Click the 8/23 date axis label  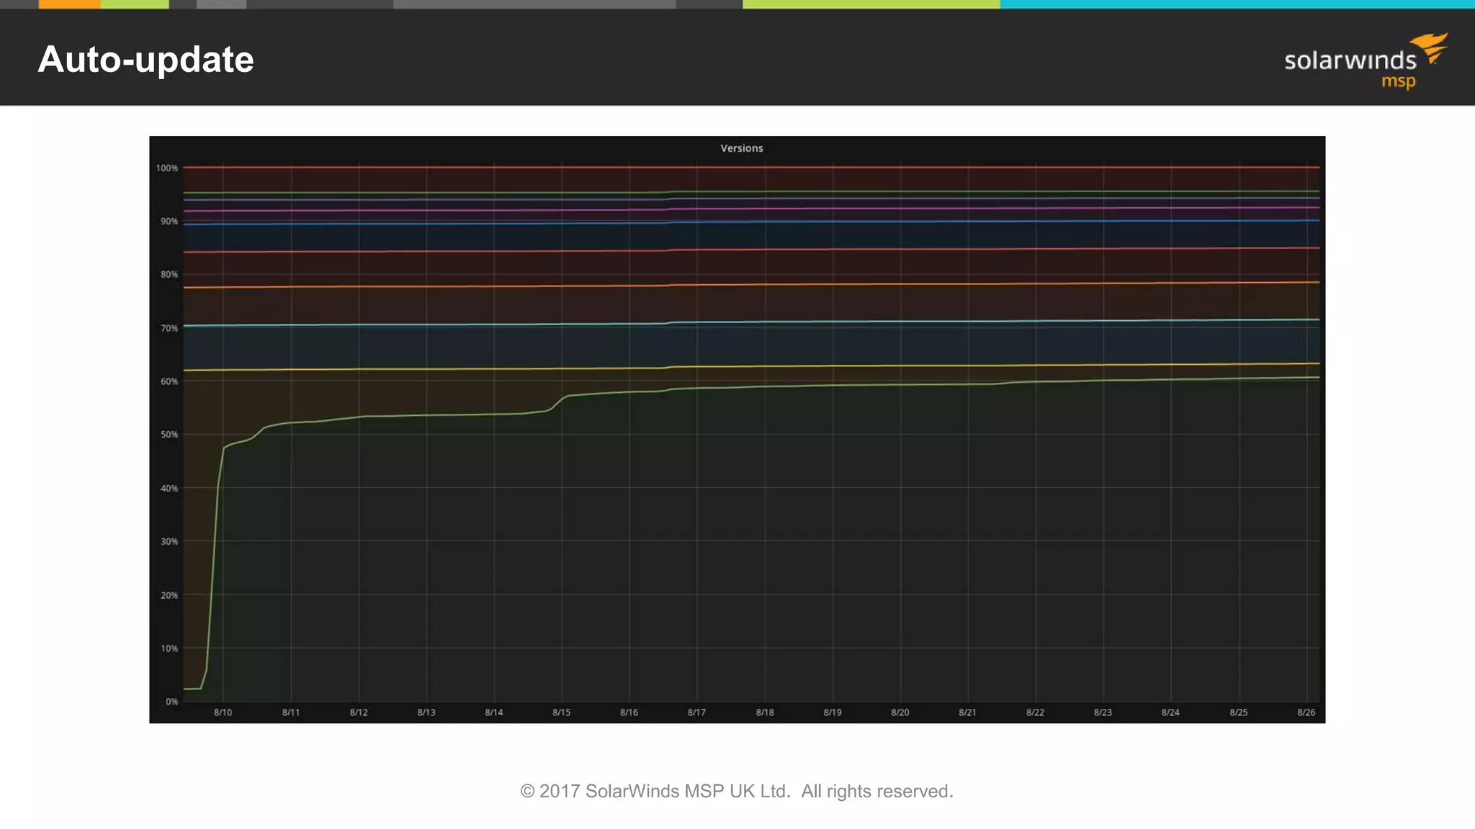1103,712
